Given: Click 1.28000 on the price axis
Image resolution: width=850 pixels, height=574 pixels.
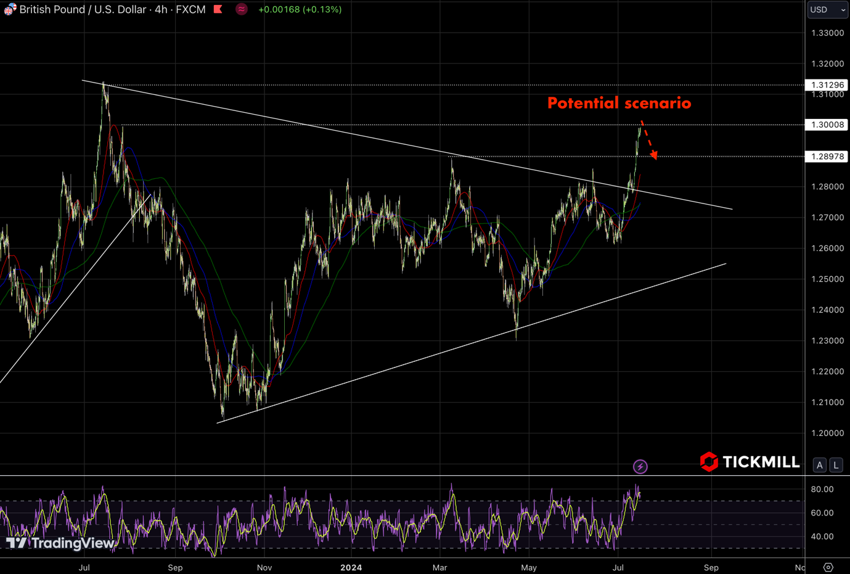Looking at the screenshot, I should coord(828,187).
